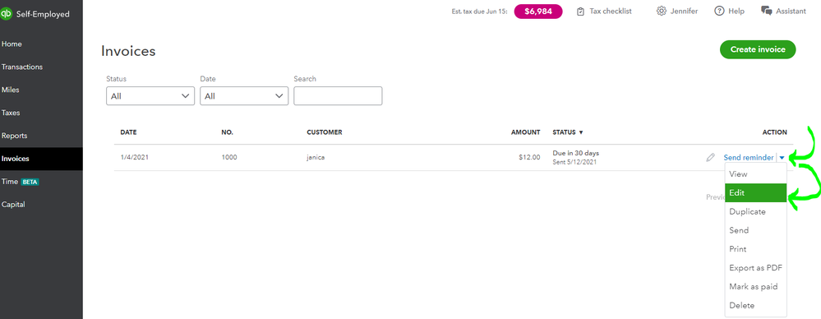Open the estimated tax $6,984 badge
821x319 pixels.
(538, 12)
